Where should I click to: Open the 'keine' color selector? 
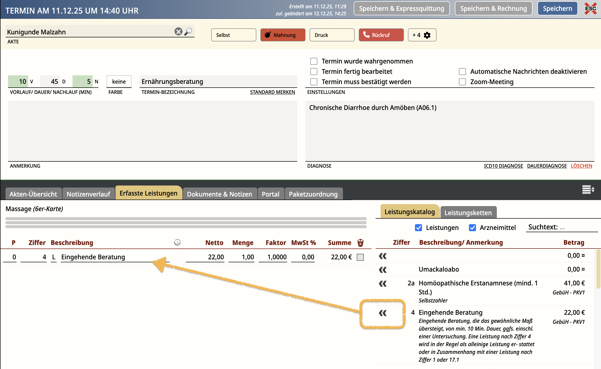pyautogui.click(x=119, y=82)
